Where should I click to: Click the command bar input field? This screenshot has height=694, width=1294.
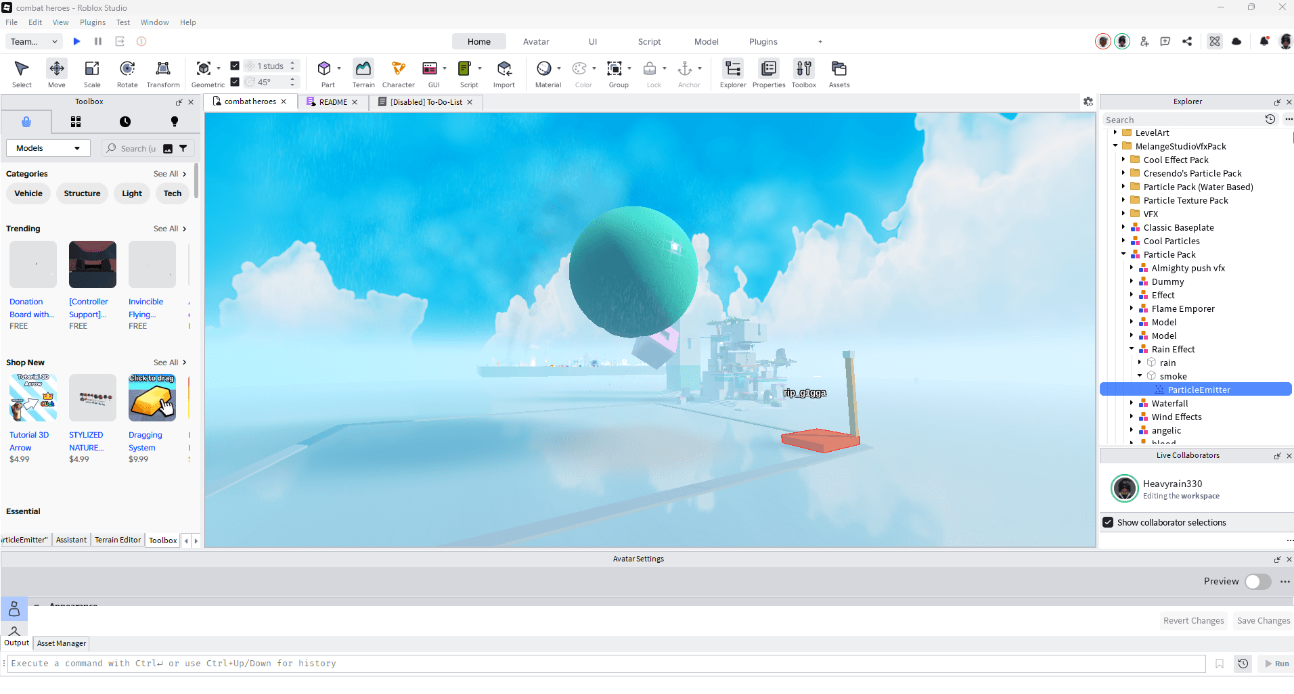[x=606, y=664]
